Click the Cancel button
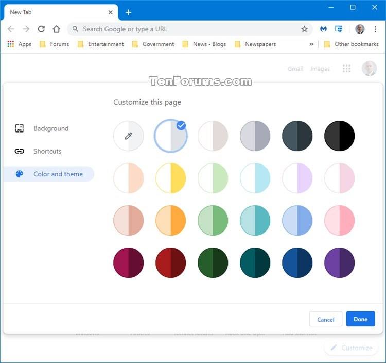386x363 pixels. [326, 319]
